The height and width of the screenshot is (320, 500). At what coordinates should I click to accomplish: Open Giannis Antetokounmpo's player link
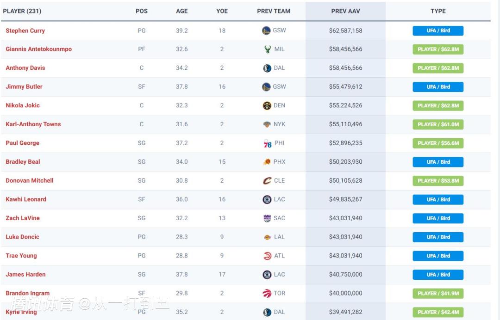[38, 49]
